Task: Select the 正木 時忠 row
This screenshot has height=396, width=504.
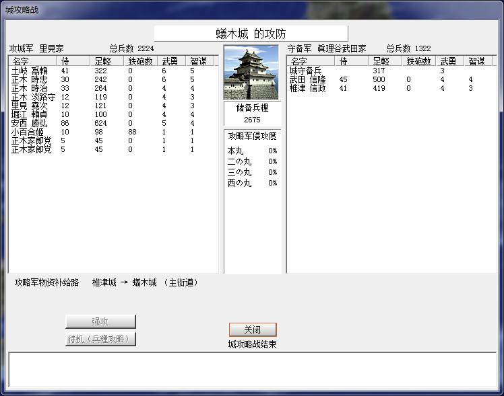Action: click(113, 79)
